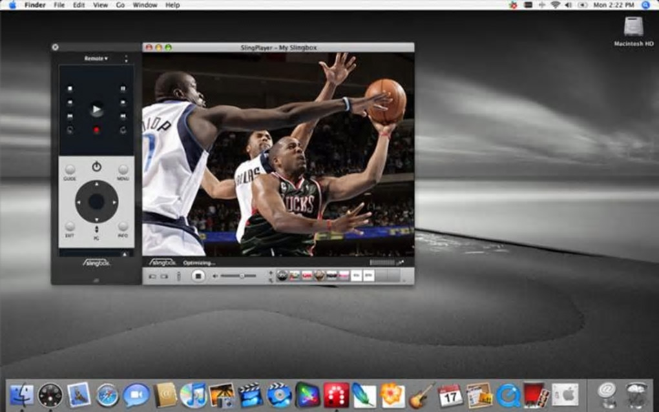Adjust the volume slider in SlingPlayer toolbar
659x412 pixels.
tap(238, 276)
